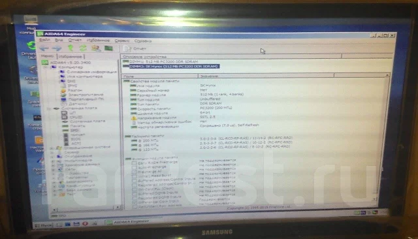Click the floppy disk icon in quick launch

point(76,224)
